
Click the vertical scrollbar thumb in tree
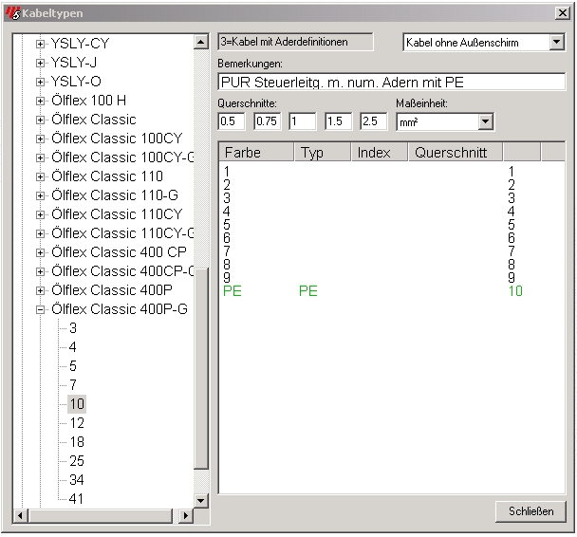coord(201,368)
